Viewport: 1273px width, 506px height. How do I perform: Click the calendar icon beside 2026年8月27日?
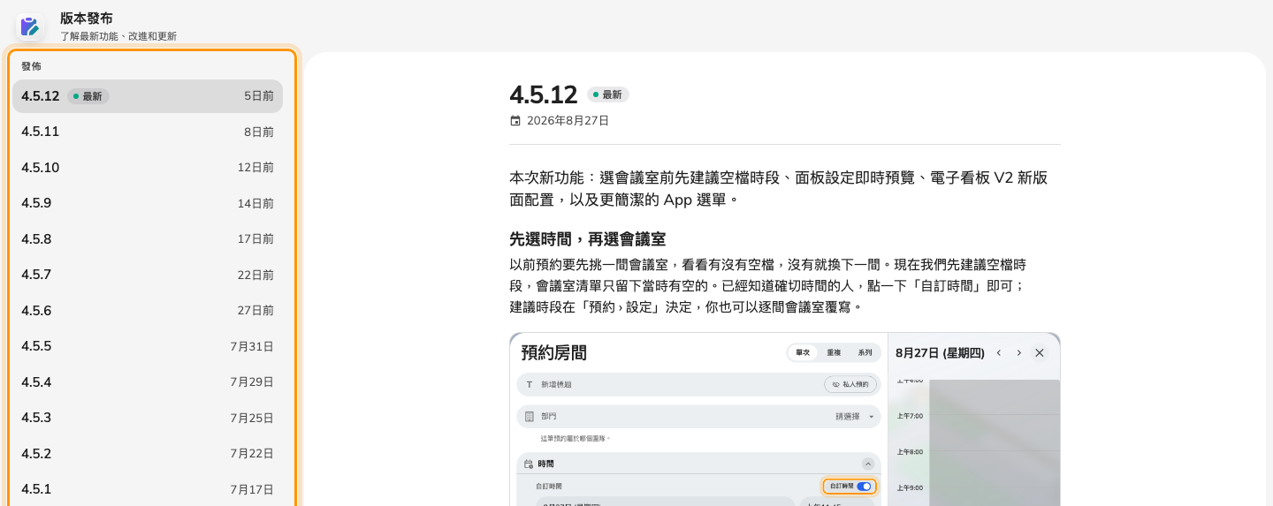(515, 121)
